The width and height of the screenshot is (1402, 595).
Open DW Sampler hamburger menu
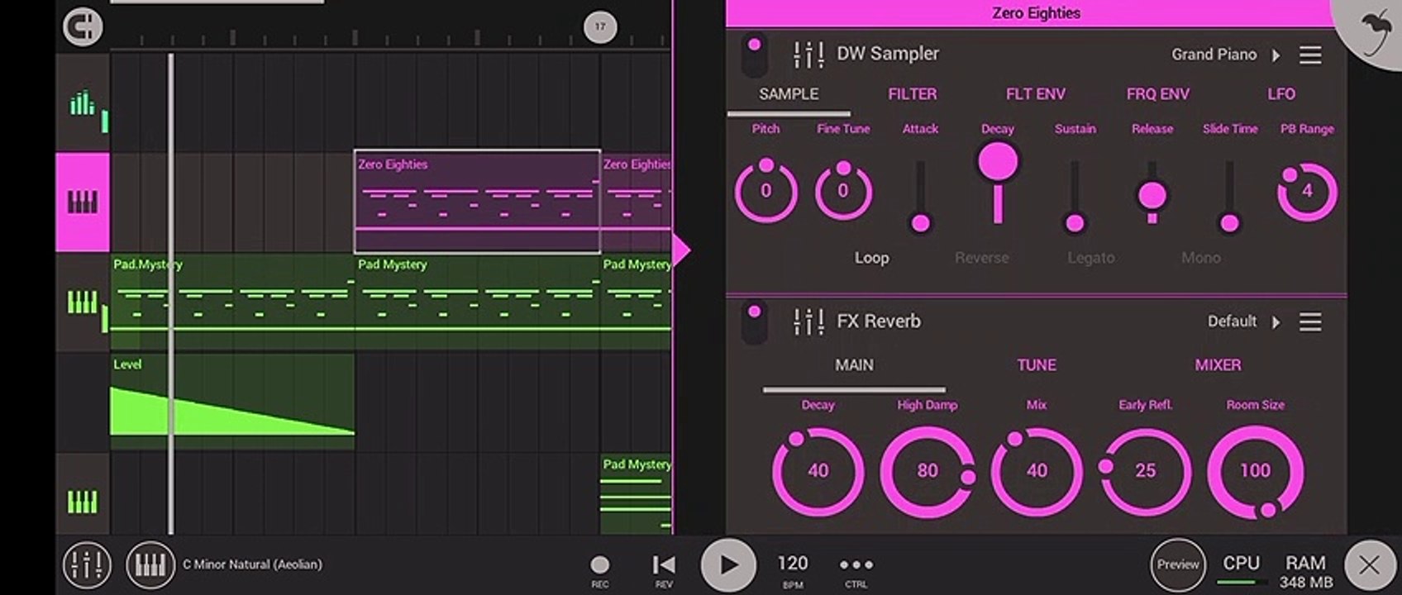click(1310, 55)
